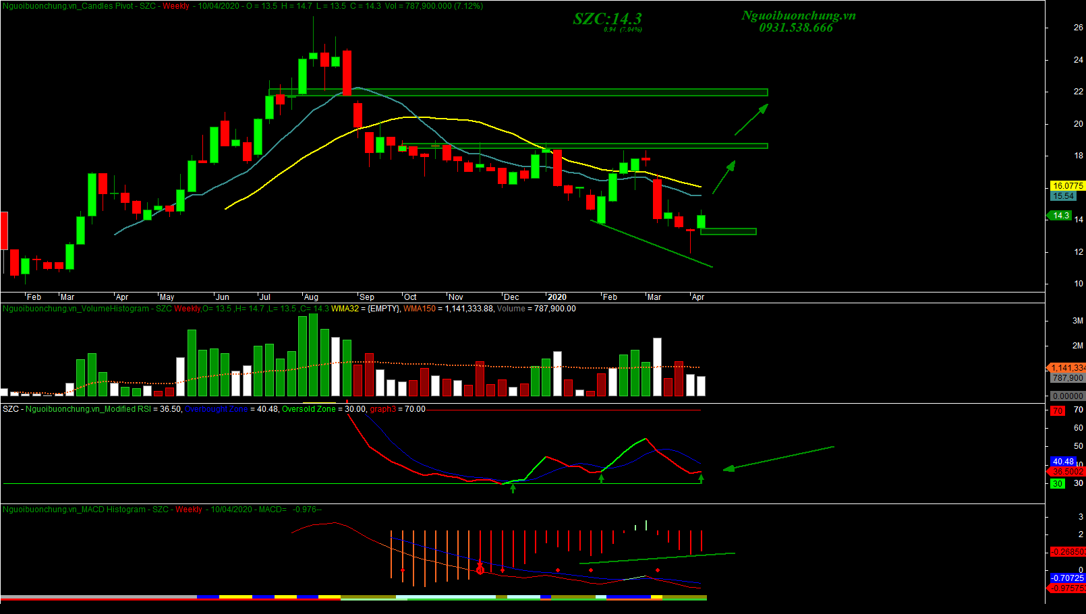
Task: Click the large SZC:14.3 price heading
Action: [607, 19]
